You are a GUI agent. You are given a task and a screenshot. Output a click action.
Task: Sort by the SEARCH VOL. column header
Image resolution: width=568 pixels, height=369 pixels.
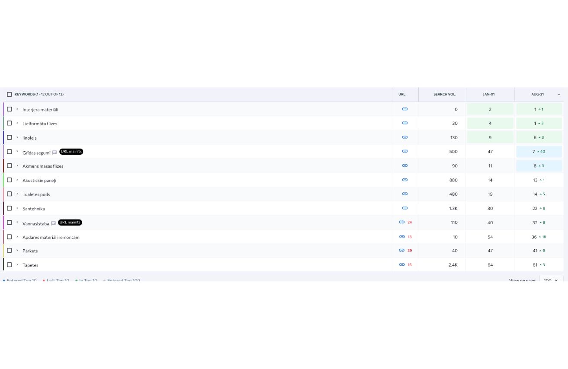coord(444,94)
